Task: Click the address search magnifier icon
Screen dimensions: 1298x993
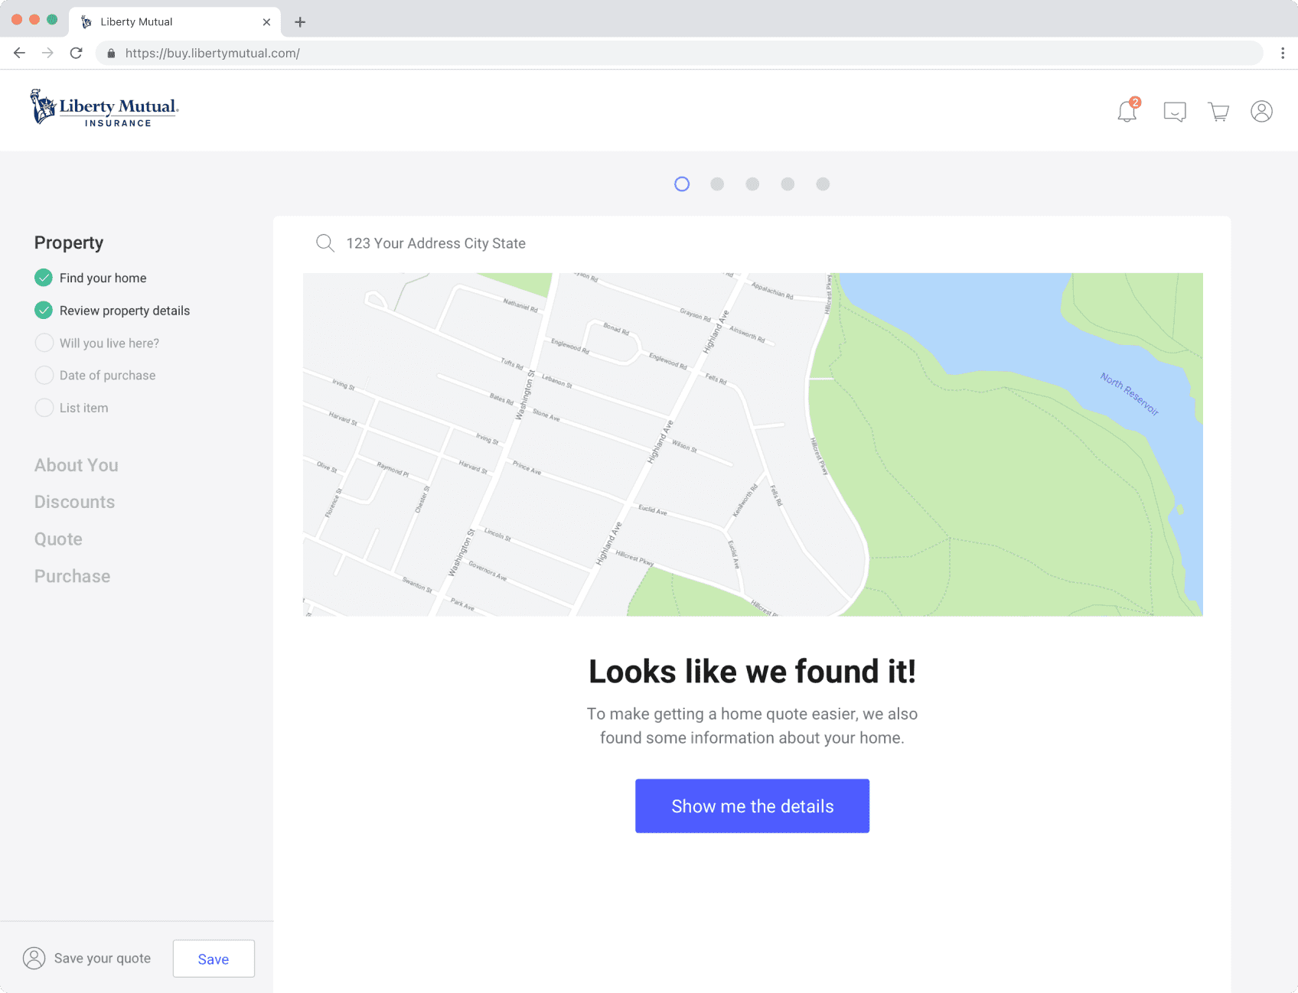Action: [x=325, y=243]
